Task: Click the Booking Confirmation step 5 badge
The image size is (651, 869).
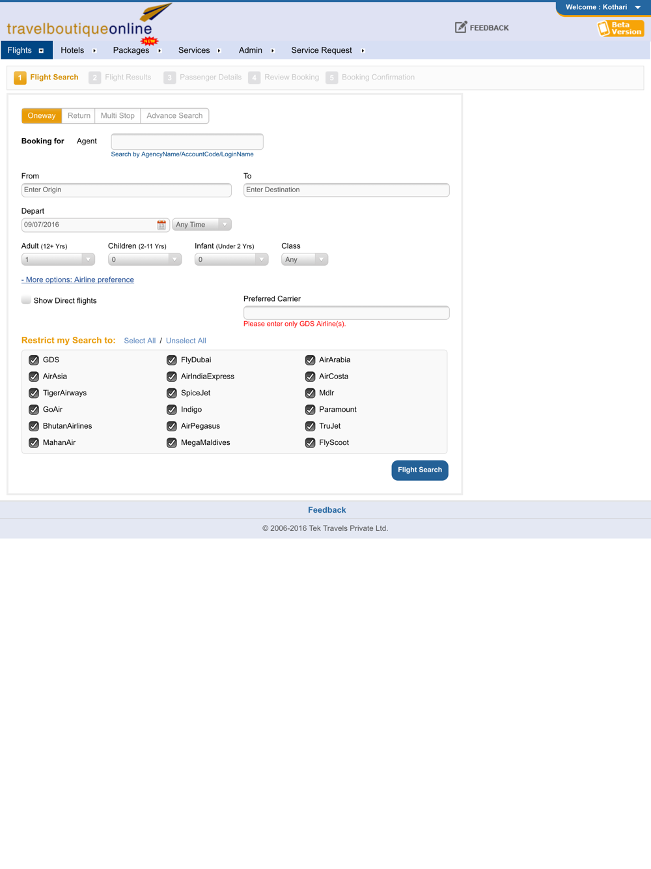Action: pyautogui.click(x=332, y=78)
